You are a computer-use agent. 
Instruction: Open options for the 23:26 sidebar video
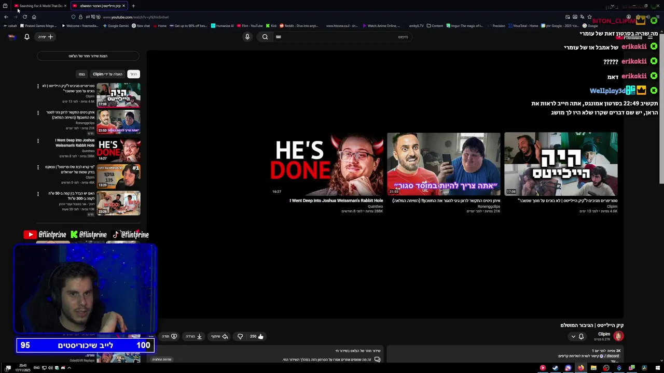click(x=38, y=194)
